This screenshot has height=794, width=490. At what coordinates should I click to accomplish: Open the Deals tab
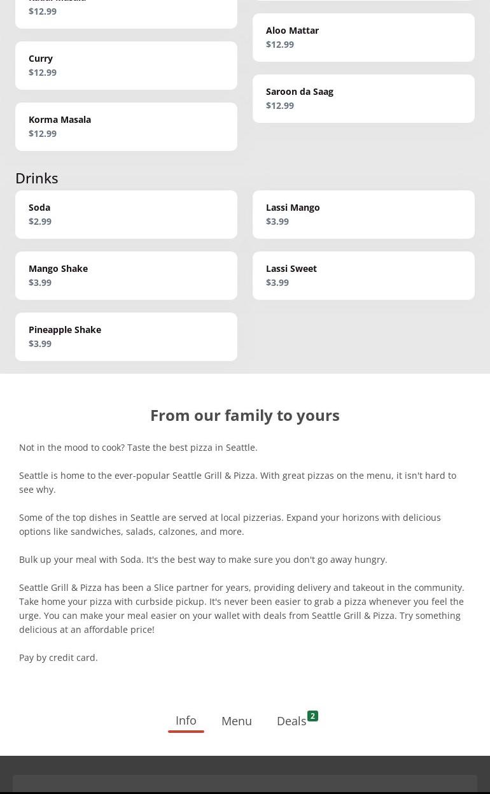click(x=291, y=721)
